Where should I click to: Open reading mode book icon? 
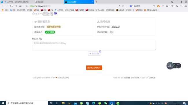click(20, 6)
